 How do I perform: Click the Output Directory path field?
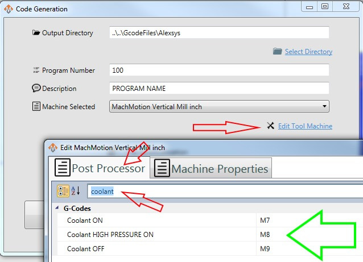tap(219, 33)
